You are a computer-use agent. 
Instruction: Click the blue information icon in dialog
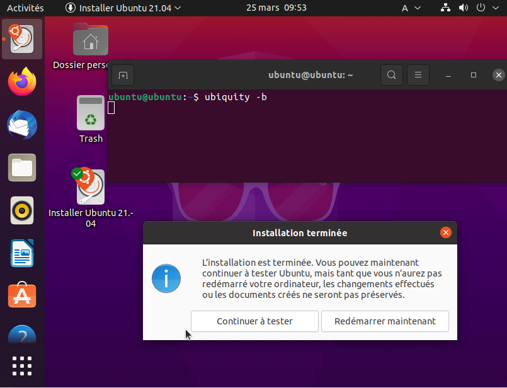pyautogui.click(x=166, y=278)
